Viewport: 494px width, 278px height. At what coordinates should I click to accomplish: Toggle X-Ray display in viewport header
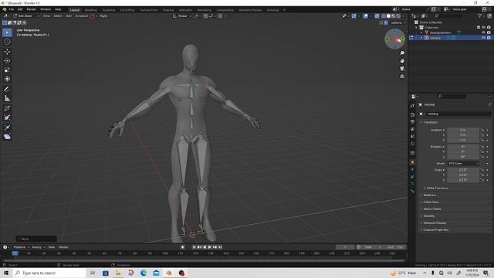point(377,15)
